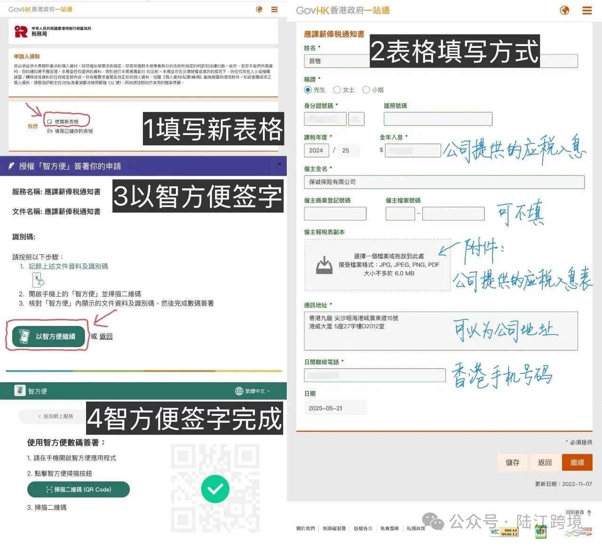The image size is (602, 546).
Task: Close the 智方便 authorization dialog
Action: [x=279, y=165]
